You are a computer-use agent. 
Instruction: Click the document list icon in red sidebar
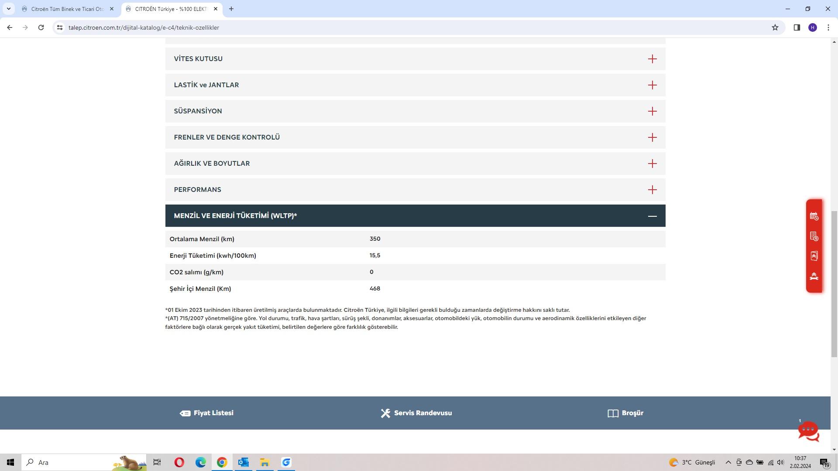point(814,236)
